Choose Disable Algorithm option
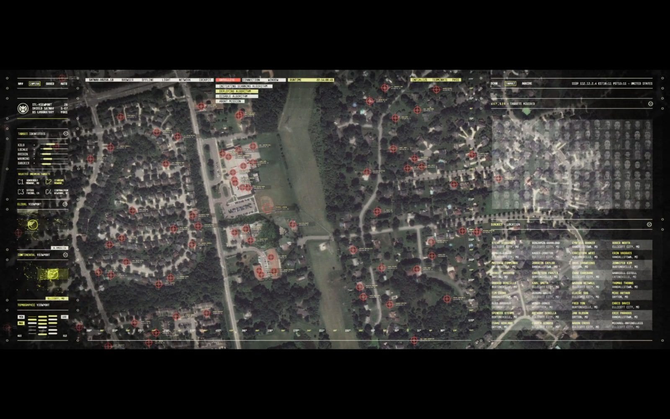The height and width of the screenshot is (419, 670). (237, 96)
